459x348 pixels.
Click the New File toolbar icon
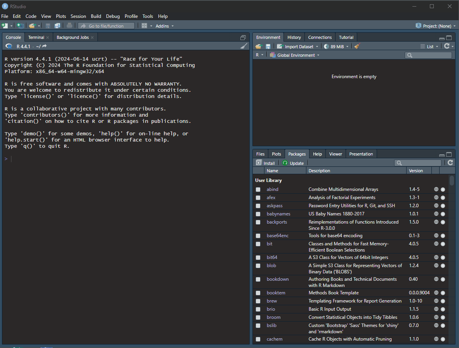(5, 26)
